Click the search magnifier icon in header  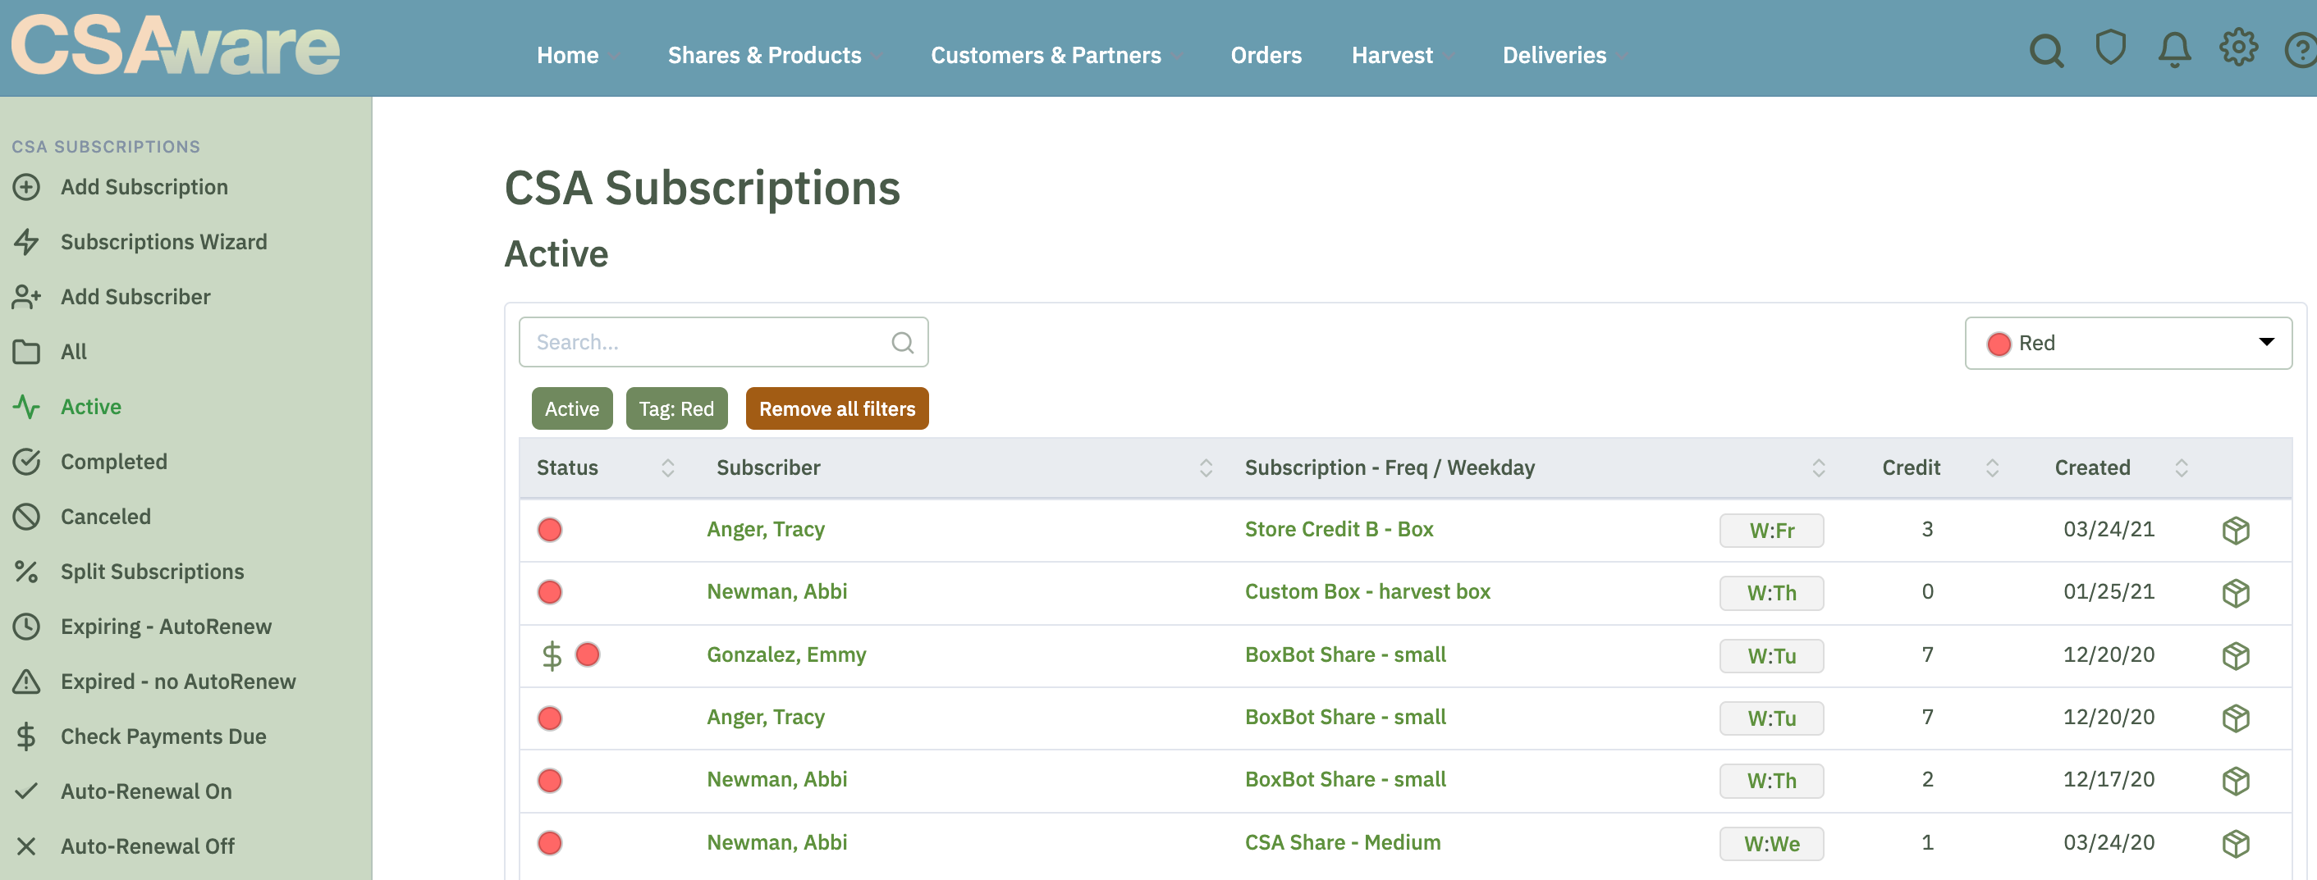2046,50
